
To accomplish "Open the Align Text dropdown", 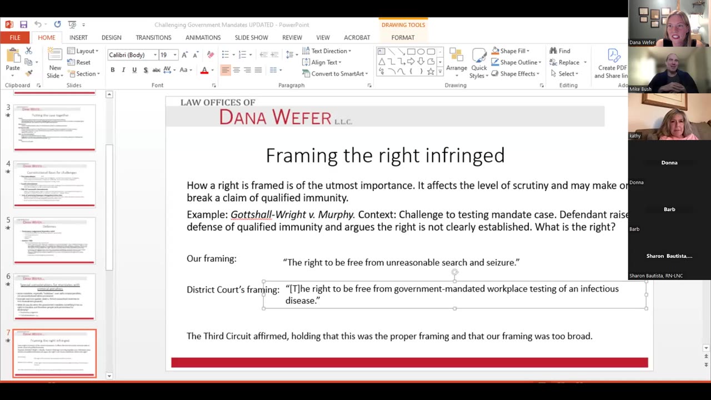I will pyautogui.click(x=322, y=62).
